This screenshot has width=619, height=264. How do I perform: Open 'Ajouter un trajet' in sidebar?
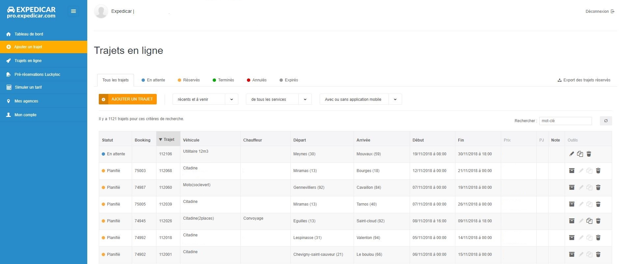(43, 47)
